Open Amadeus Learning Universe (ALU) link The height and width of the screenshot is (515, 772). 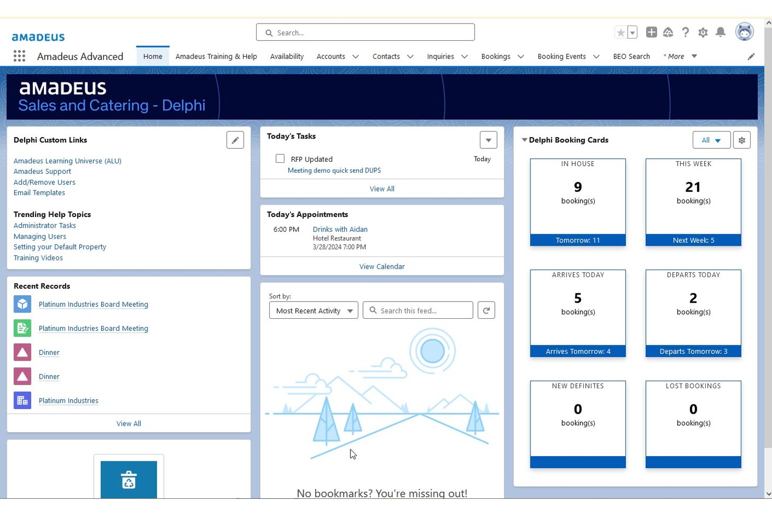pos(67,161)
